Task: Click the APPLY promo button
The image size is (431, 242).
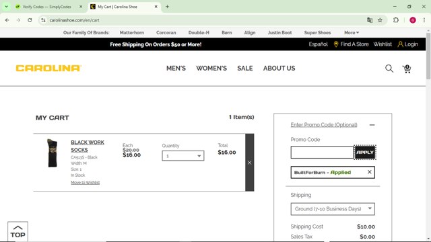Action: (365, 153)
